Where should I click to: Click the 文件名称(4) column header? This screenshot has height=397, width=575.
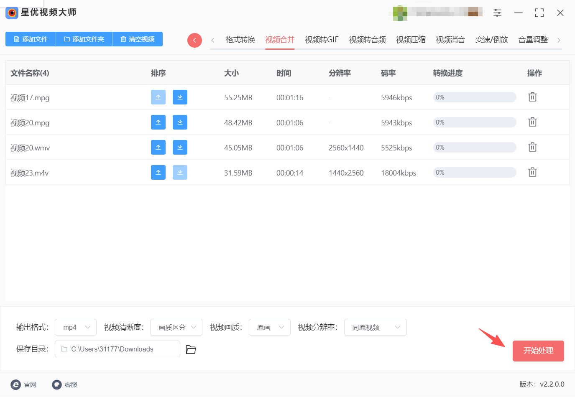pyautogui.click(x=30, y=73)
